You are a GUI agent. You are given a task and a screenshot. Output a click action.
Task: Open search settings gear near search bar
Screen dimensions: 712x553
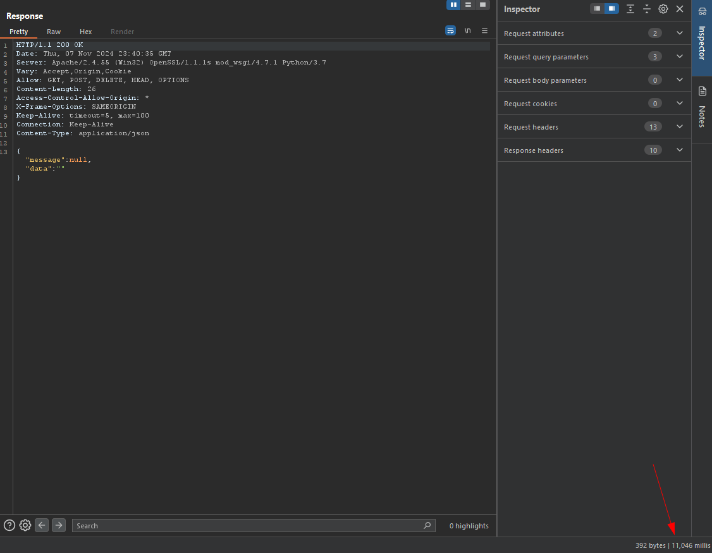25,525
